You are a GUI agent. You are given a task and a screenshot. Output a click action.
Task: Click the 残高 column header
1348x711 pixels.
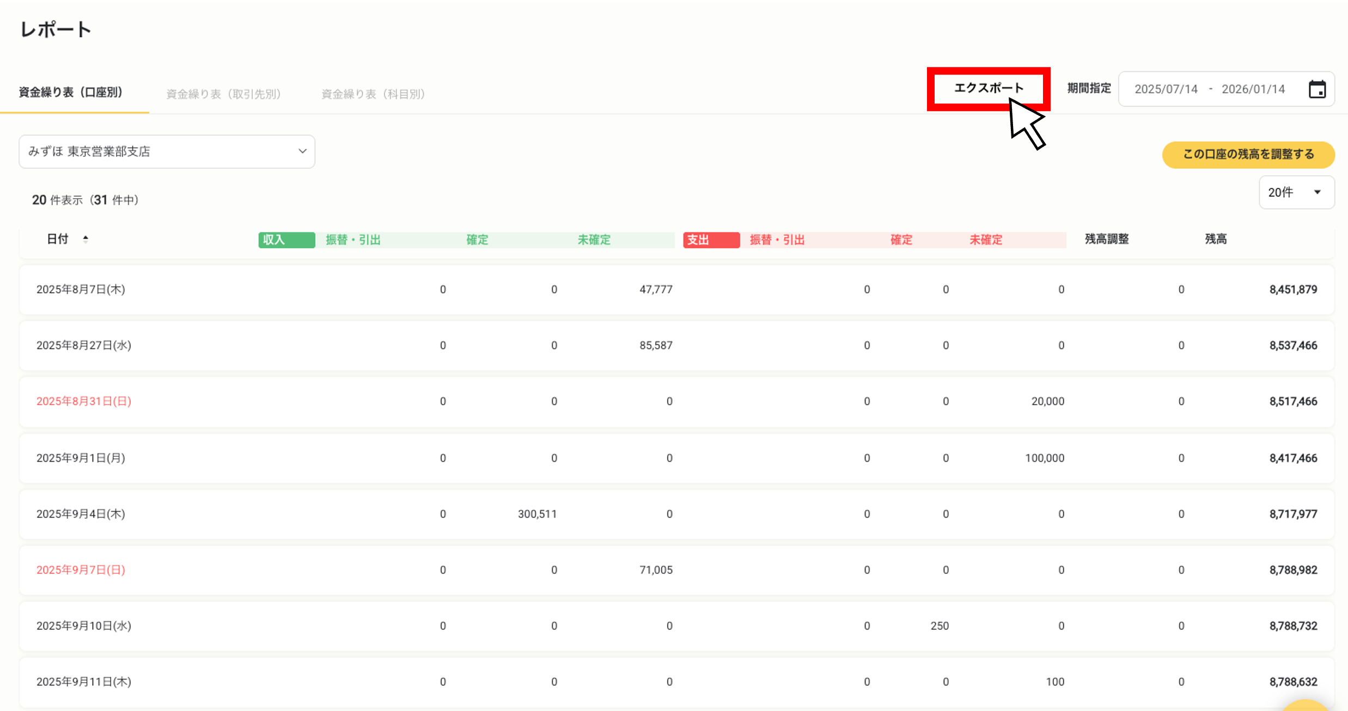1215,239
